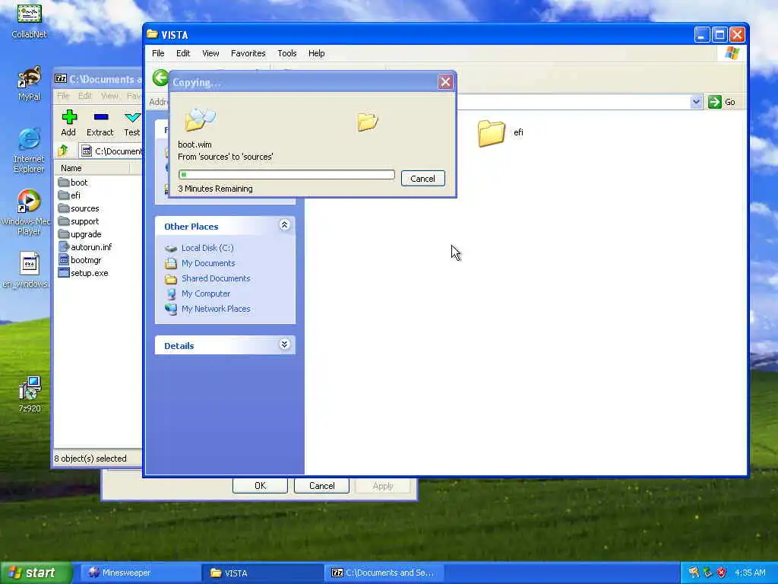This screenshot has width=778, height=584.
Task: Switch to 7-Zip taskbar button
Action: pos(384,573)
